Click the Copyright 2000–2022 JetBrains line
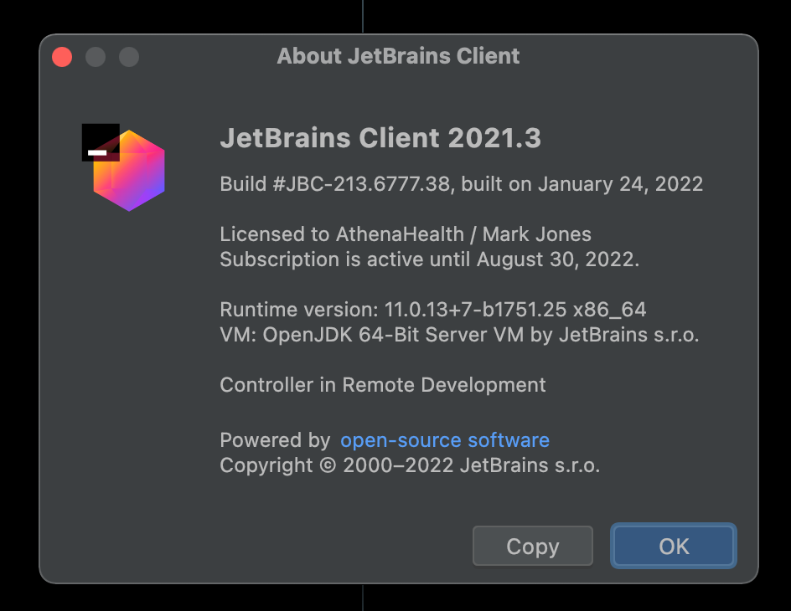This screenshot has width=791, height=611. 410,465
